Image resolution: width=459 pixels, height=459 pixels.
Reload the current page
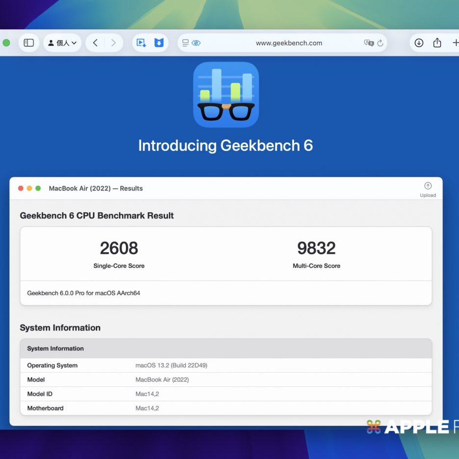click(x=380, y=43)
